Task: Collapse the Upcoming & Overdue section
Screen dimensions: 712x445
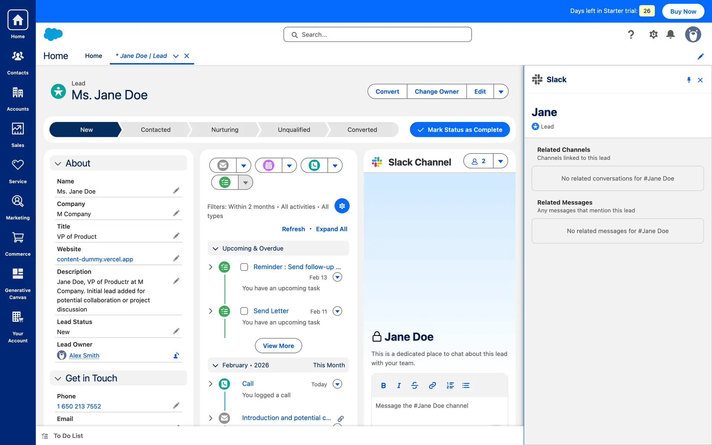Action: pos(215,248)
